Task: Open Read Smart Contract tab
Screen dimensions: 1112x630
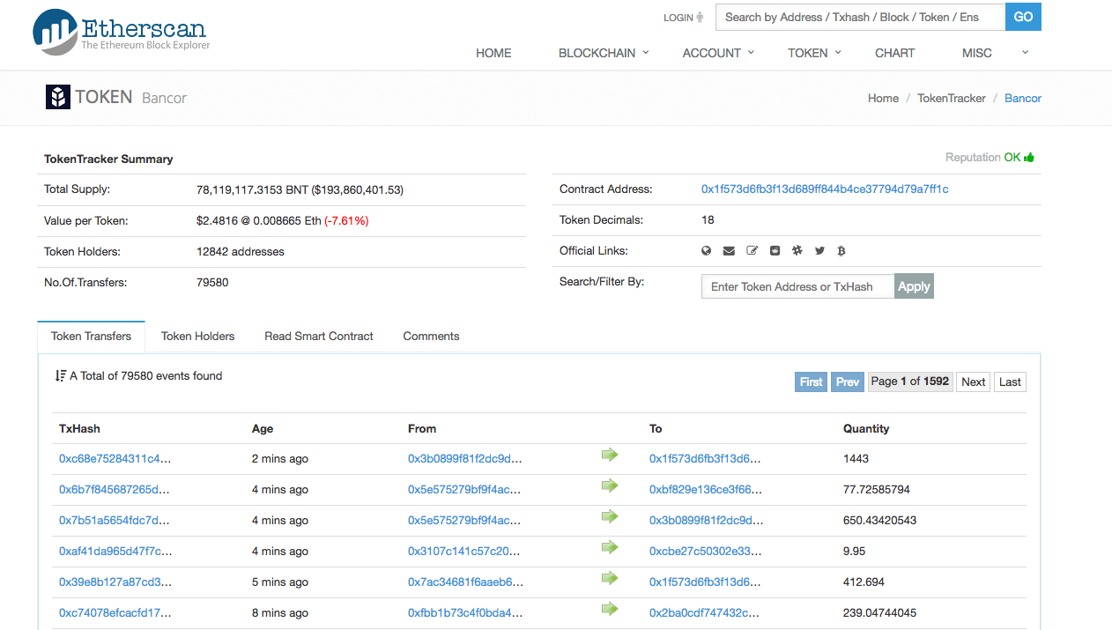Action: click(319, 337)
